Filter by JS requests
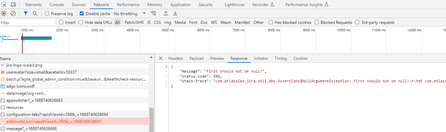Viewport: 446px width, 132px height. pyautogui.click(x=149, y=23)
